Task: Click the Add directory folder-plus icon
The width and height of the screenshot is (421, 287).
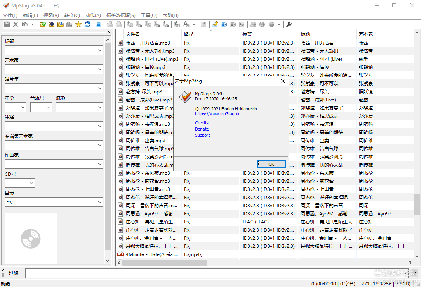Action: coord(51,24)
